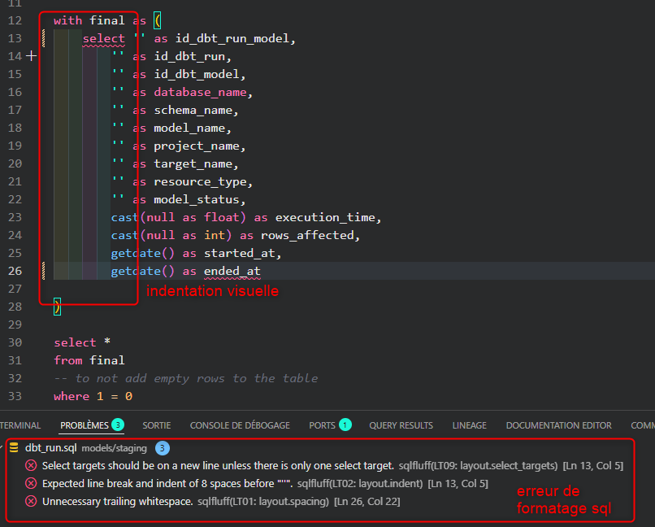Open the 'Expected line break and indent' problem
Image resolution: width=655 pixels, height=527 pixels.
167,484
